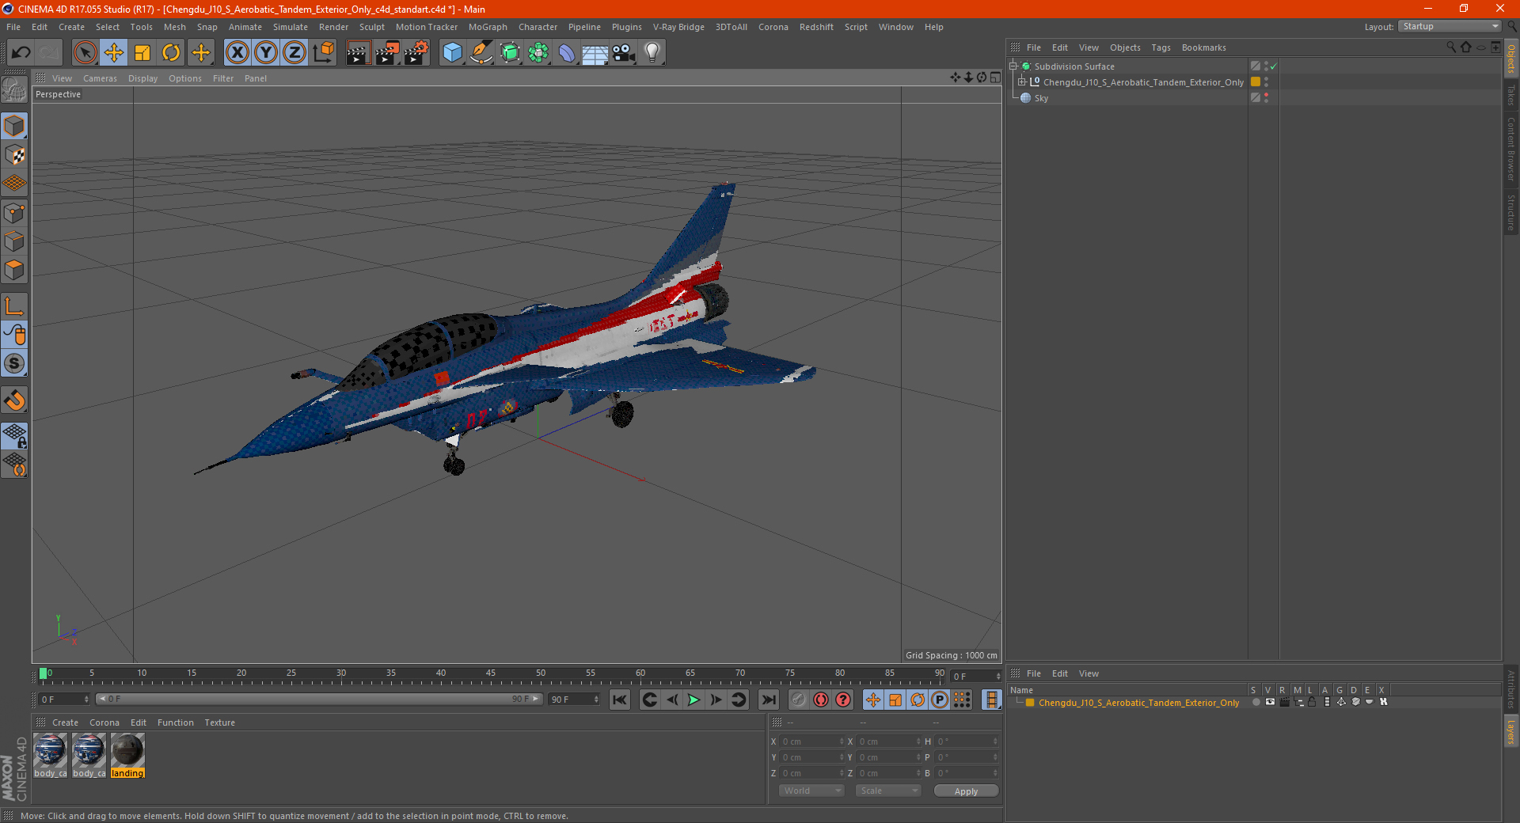Click the Undo arrow icon
1520x823 pixels.
click(x=21, y=53)
